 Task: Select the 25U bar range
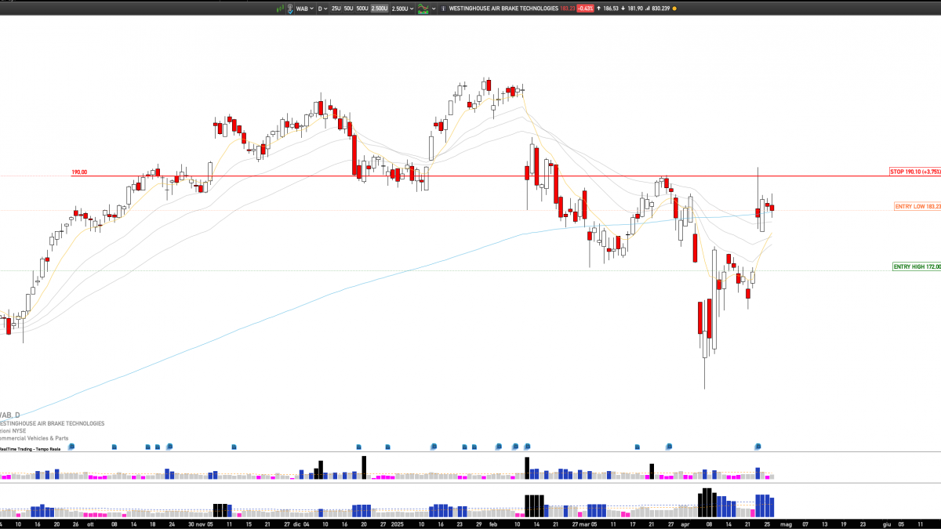[x=336, y=8]
